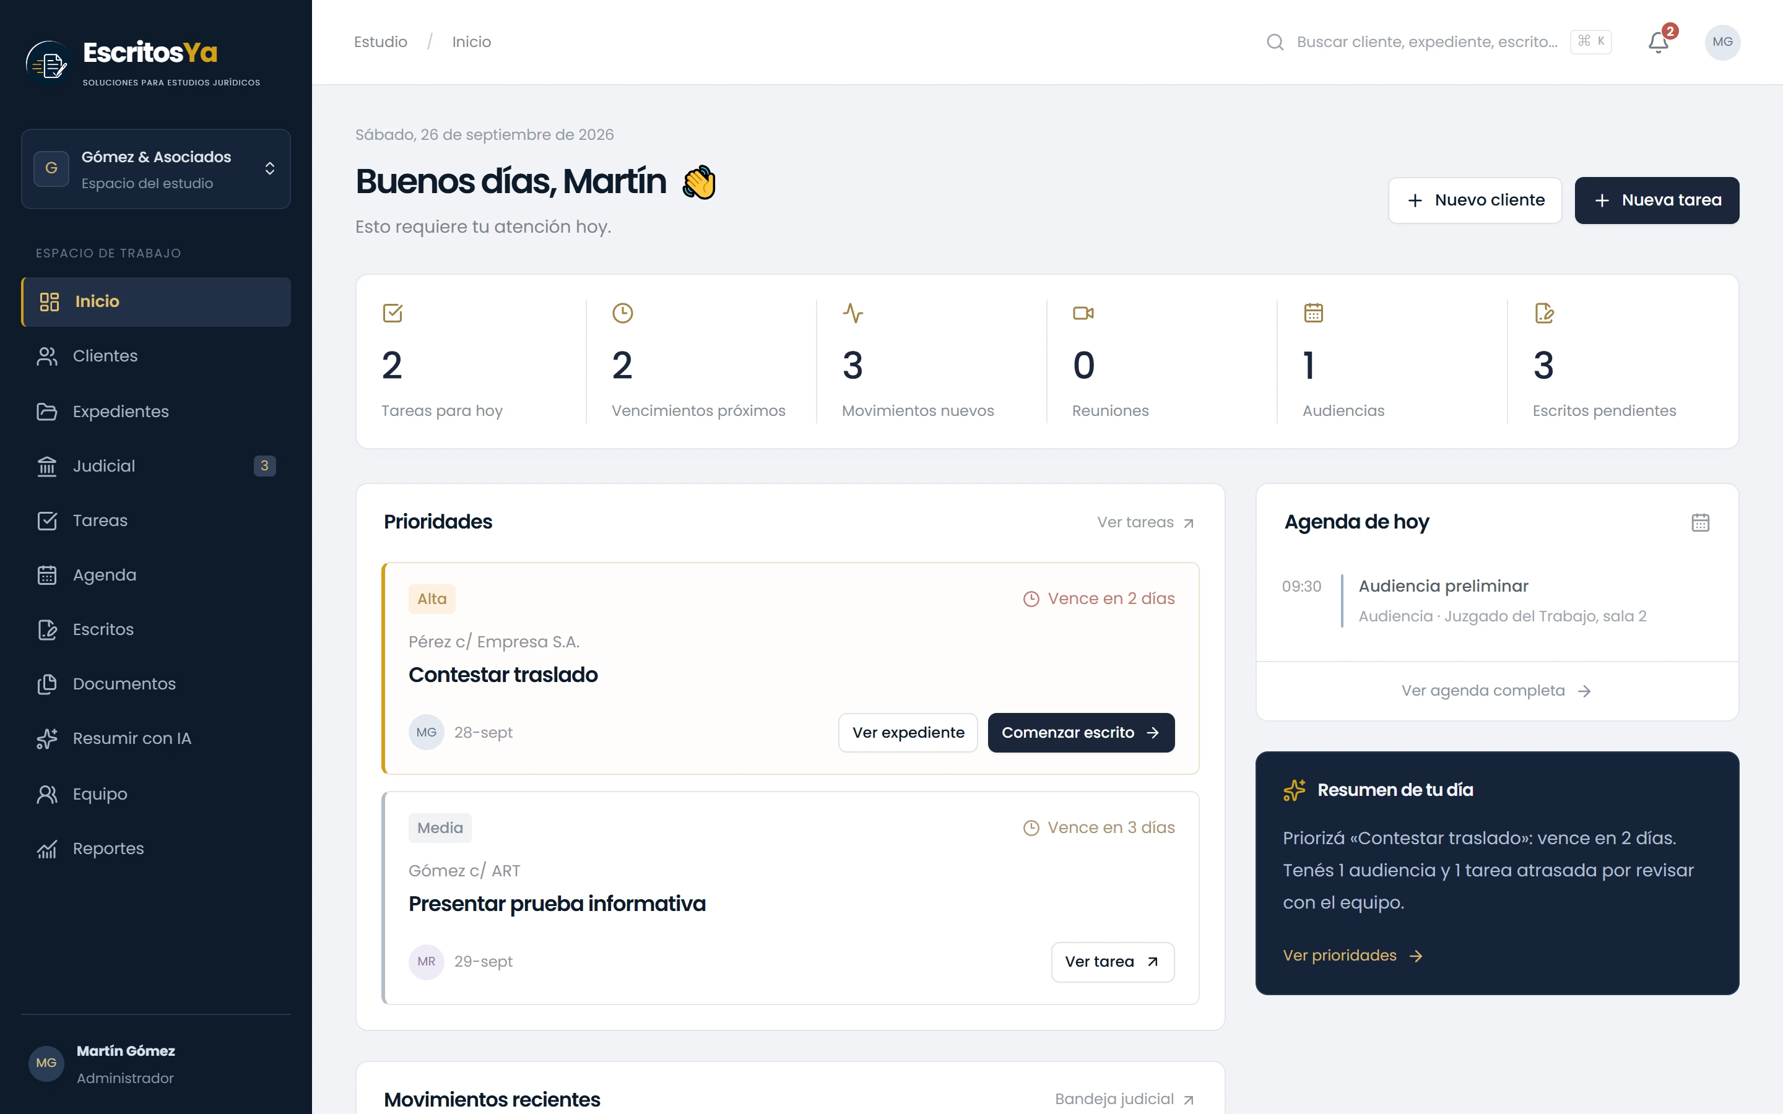1783x1114 pixels.
Task: Click the Vencimientos próximos clock icon
Action: 623,313
